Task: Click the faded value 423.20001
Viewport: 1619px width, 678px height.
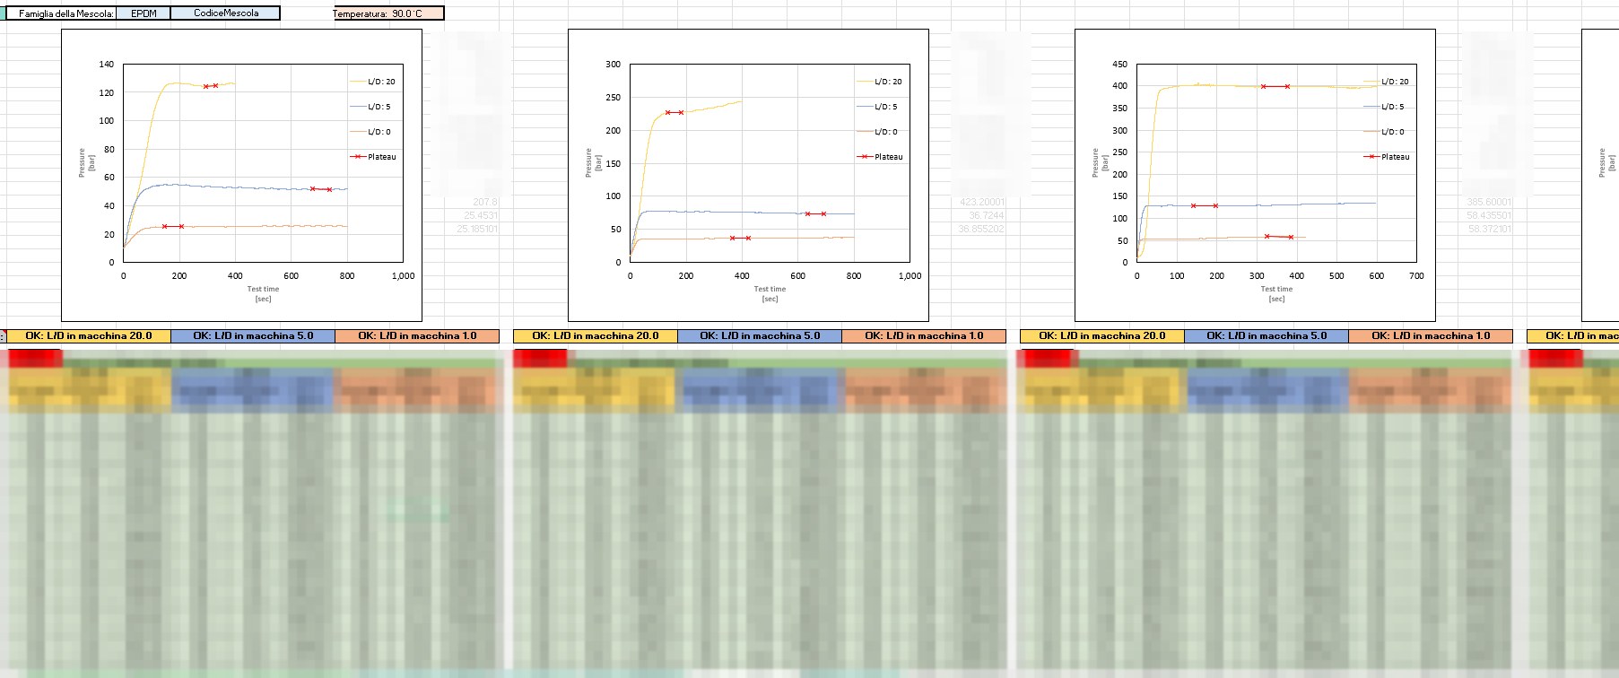Action: coord(982,202)
